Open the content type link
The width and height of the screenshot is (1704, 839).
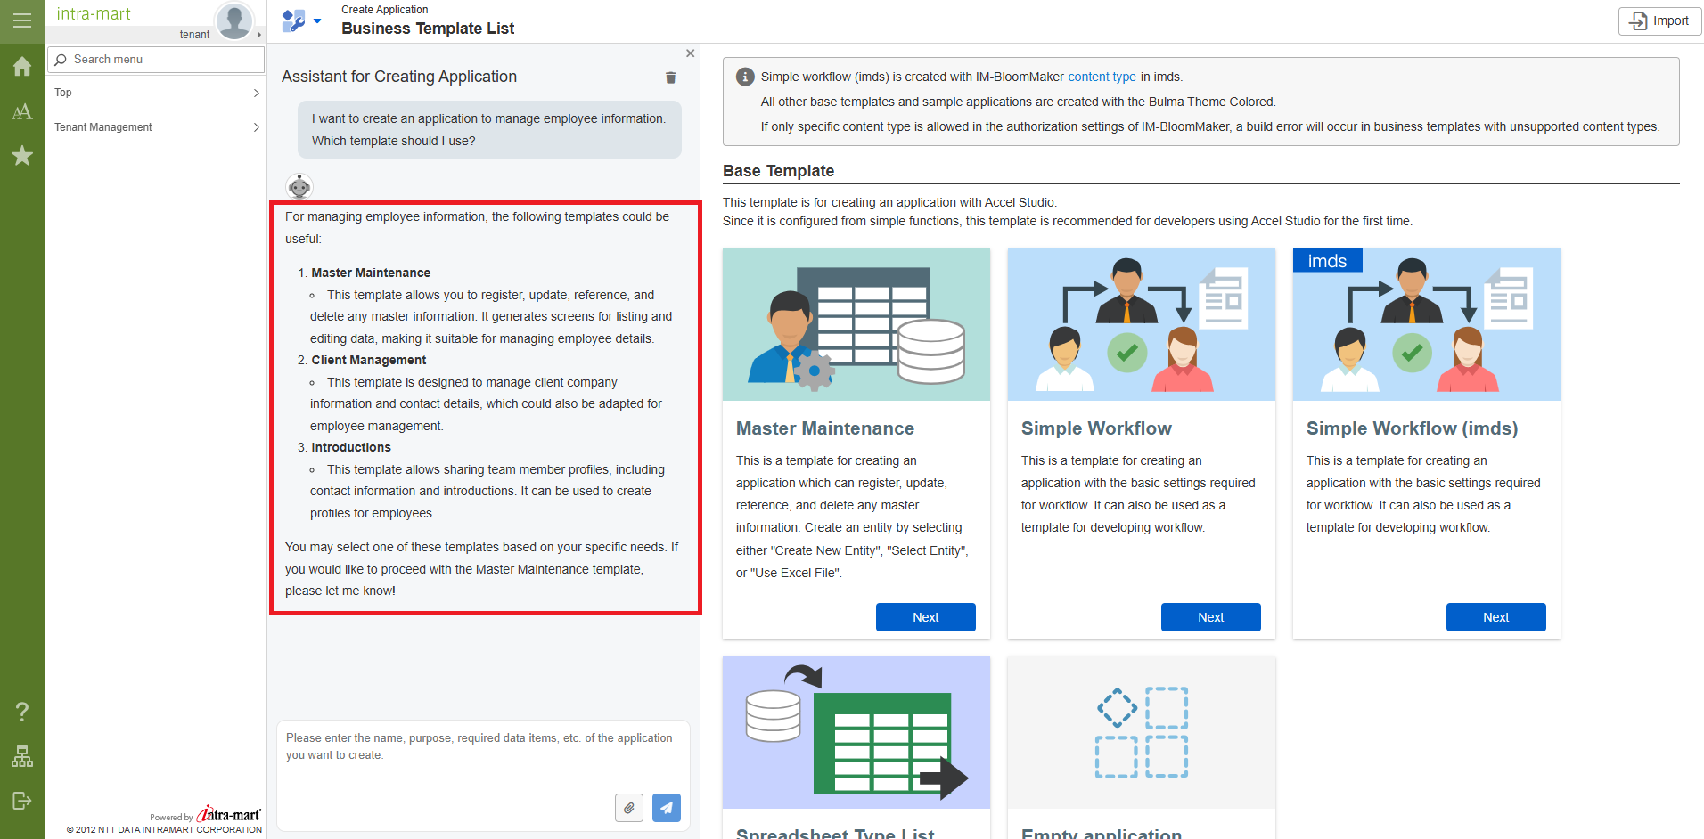click(1102, 77)
